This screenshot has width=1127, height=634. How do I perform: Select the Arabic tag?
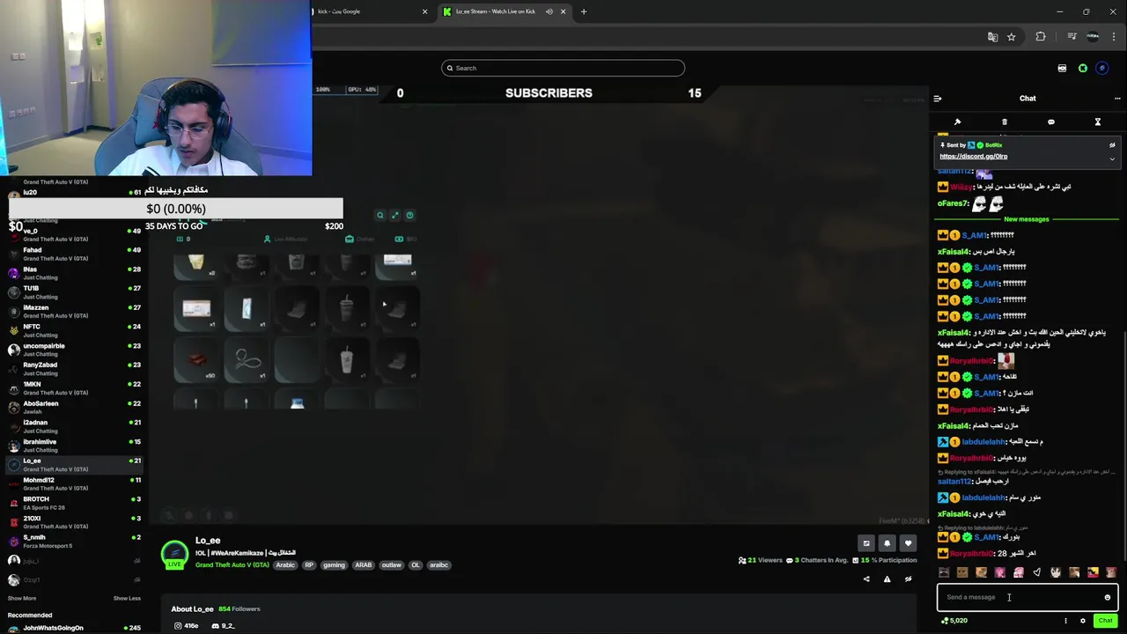point(285,565)
